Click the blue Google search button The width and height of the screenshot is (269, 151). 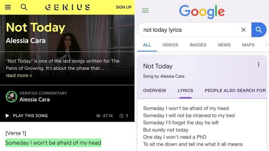point(259,30)
